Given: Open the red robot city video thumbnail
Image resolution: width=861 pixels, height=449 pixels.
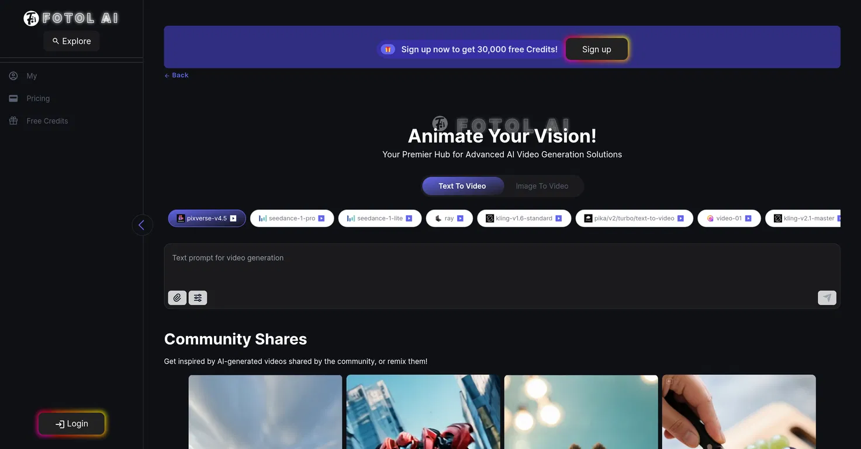Looking at the screenshot, I should 423,412.
